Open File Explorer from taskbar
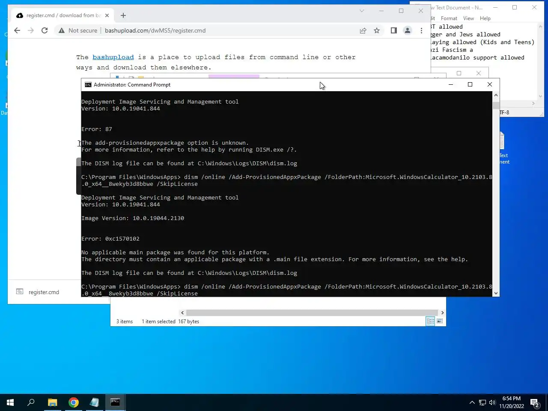The height and width of the screenshot is (411, 548). tap(52, 402)
